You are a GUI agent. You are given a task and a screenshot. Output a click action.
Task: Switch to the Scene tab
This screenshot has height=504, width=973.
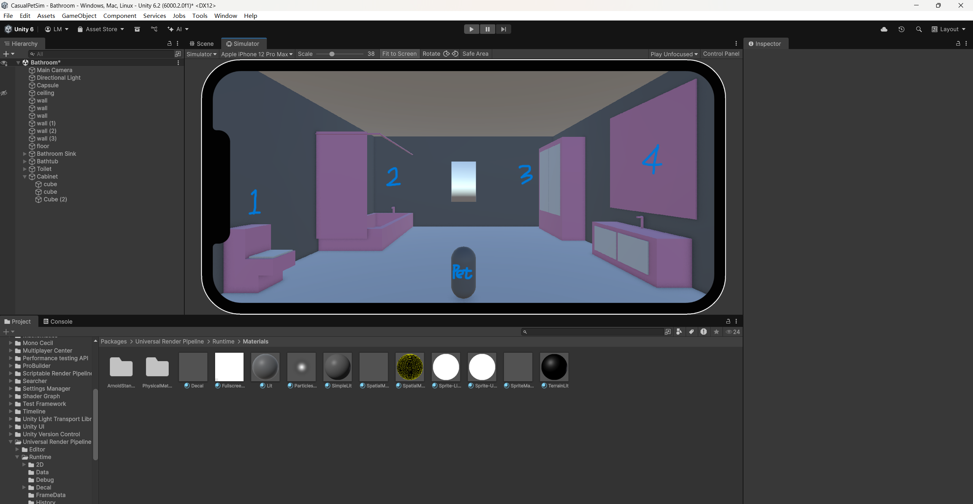(202, 44)
